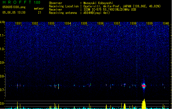Click the time marker 1332

click(x=35, y=23)
